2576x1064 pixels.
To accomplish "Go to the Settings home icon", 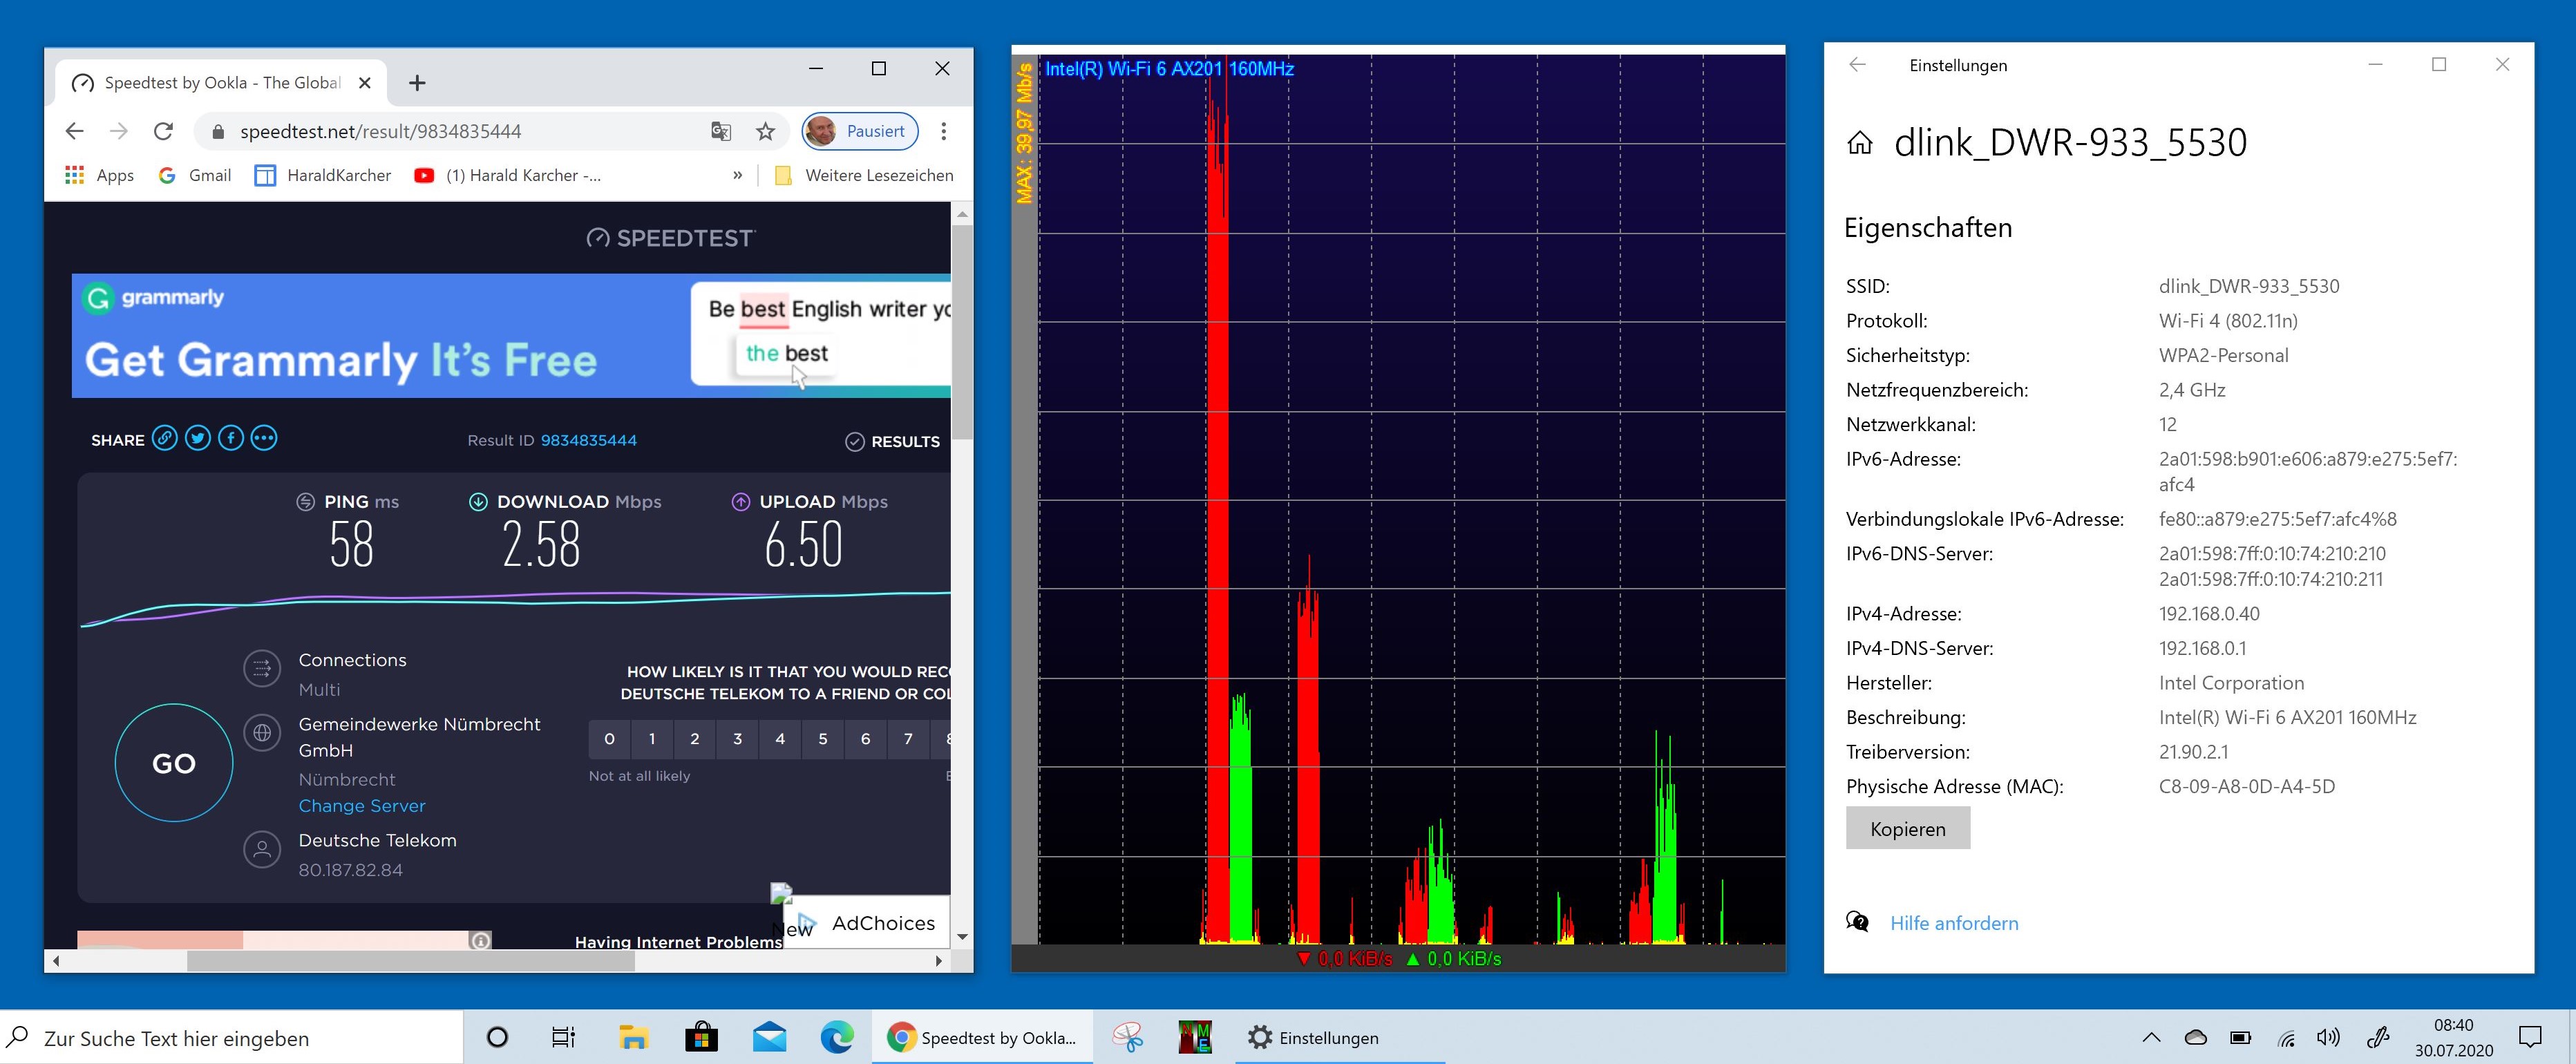I will point(1859,144).
